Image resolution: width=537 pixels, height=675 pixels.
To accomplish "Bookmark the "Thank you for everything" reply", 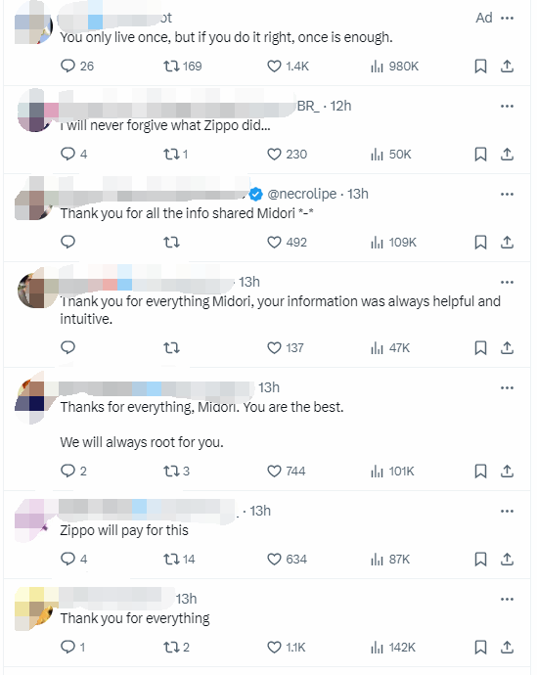I will tap(480, 647).
